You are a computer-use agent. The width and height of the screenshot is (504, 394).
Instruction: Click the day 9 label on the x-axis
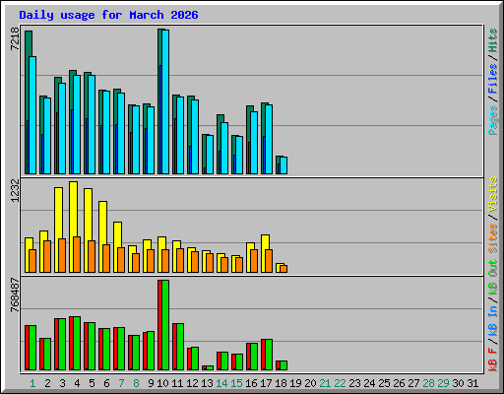[151, 383]
